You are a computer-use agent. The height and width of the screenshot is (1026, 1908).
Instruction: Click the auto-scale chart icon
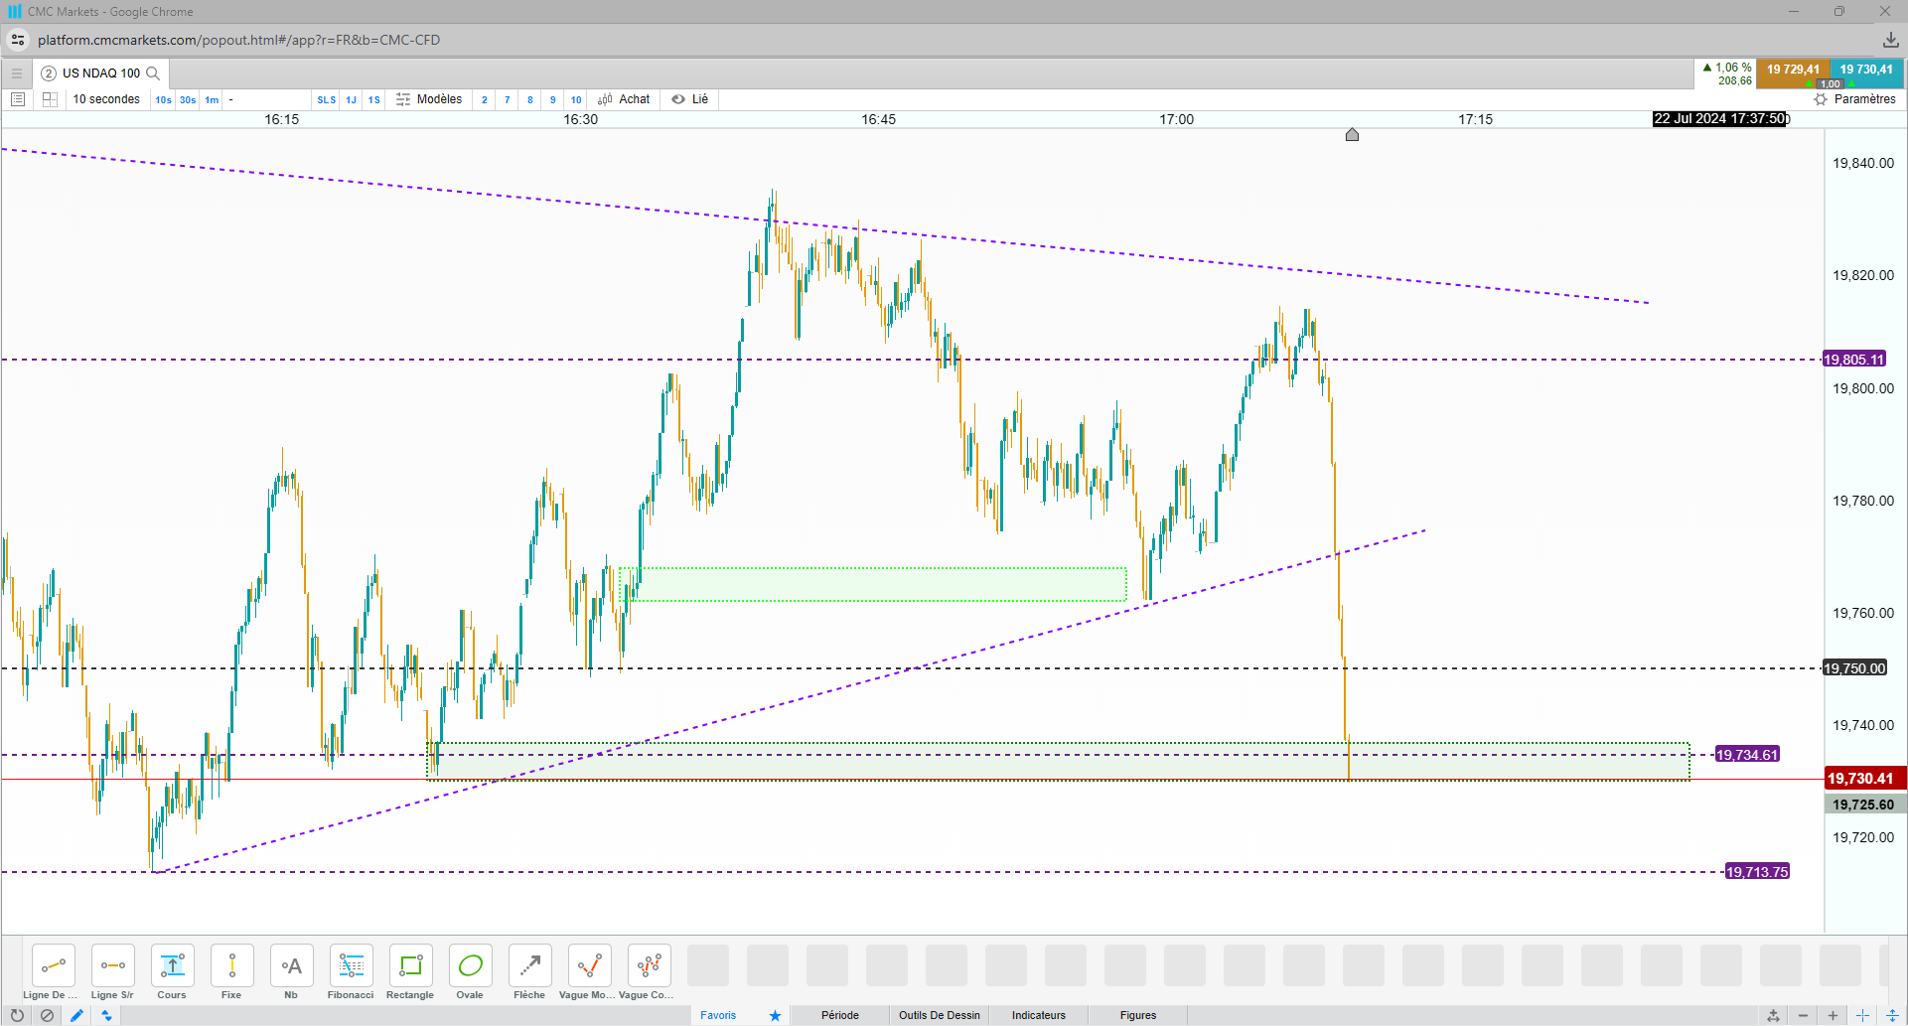click(1773, 1015)
